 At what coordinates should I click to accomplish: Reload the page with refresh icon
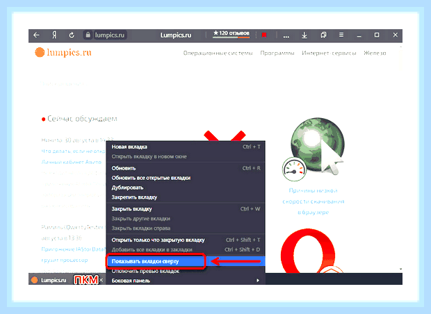(72, 35)
